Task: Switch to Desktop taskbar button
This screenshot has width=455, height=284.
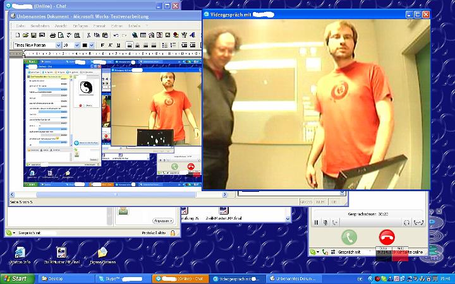Action: click(66, 279)
